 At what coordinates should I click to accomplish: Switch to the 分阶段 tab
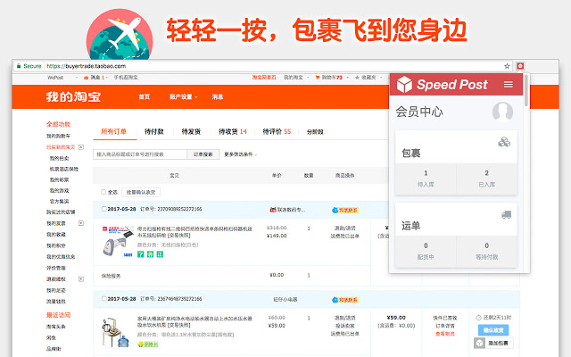click(x=315, y=132)
